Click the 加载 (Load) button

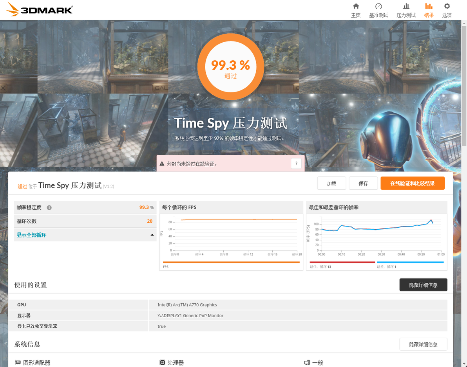(x=331, y=183)
